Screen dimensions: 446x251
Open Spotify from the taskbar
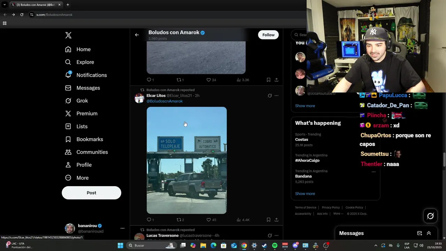coord(275,245)
